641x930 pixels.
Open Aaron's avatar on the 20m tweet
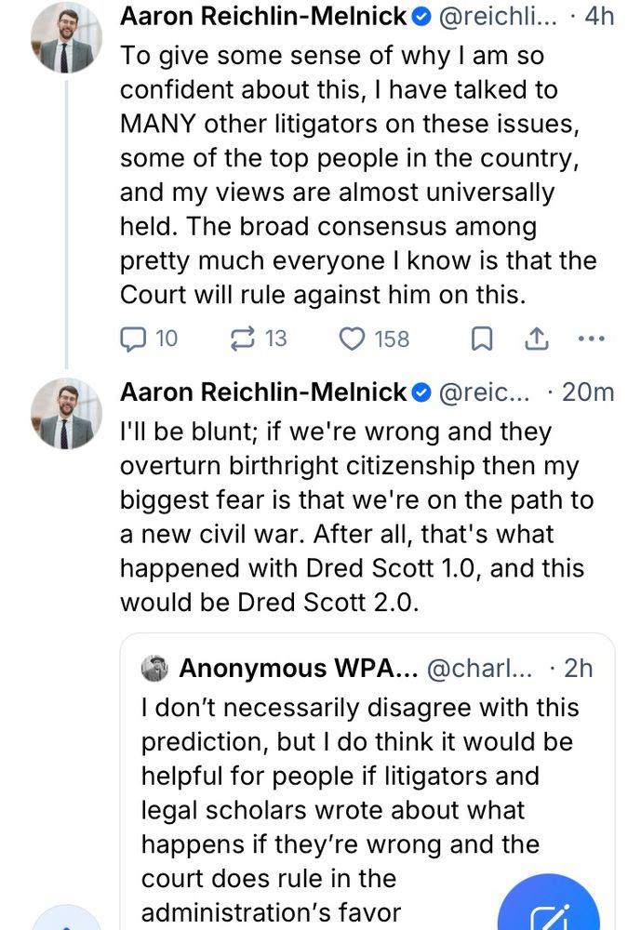[x=65, y=414]
